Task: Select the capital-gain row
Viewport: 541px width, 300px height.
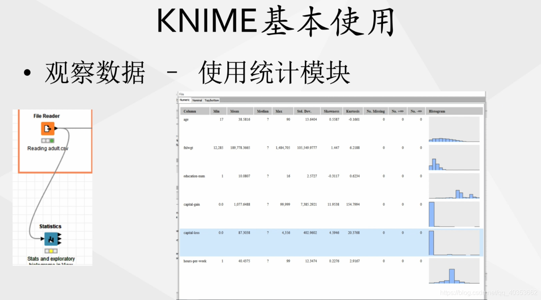Action: [331, 214]
